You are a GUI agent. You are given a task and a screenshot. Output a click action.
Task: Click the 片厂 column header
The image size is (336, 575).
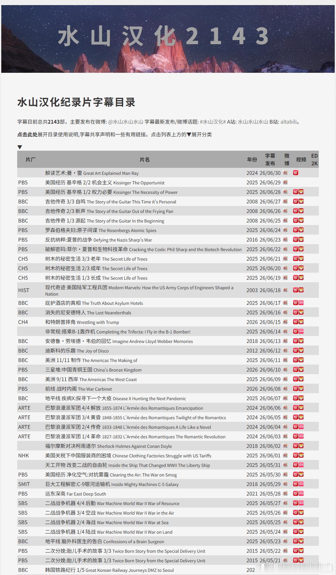pos(31,160)
